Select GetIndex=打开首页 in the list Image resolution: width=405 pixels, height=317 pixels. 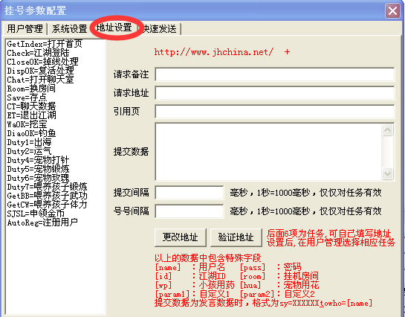click(x=45, y=44)
